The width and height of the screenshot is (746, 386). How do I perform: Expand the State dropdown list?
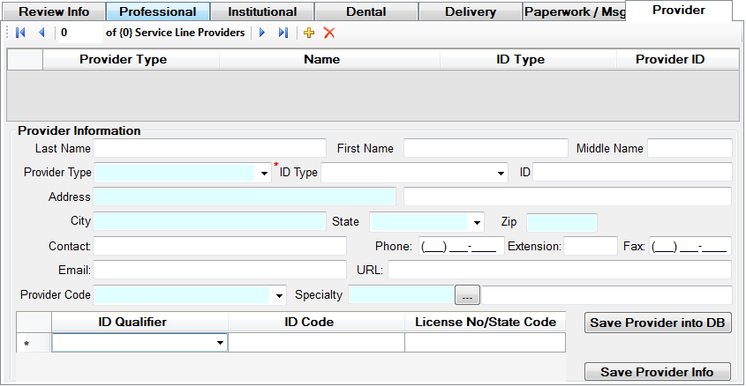click(x=478, y=222)
